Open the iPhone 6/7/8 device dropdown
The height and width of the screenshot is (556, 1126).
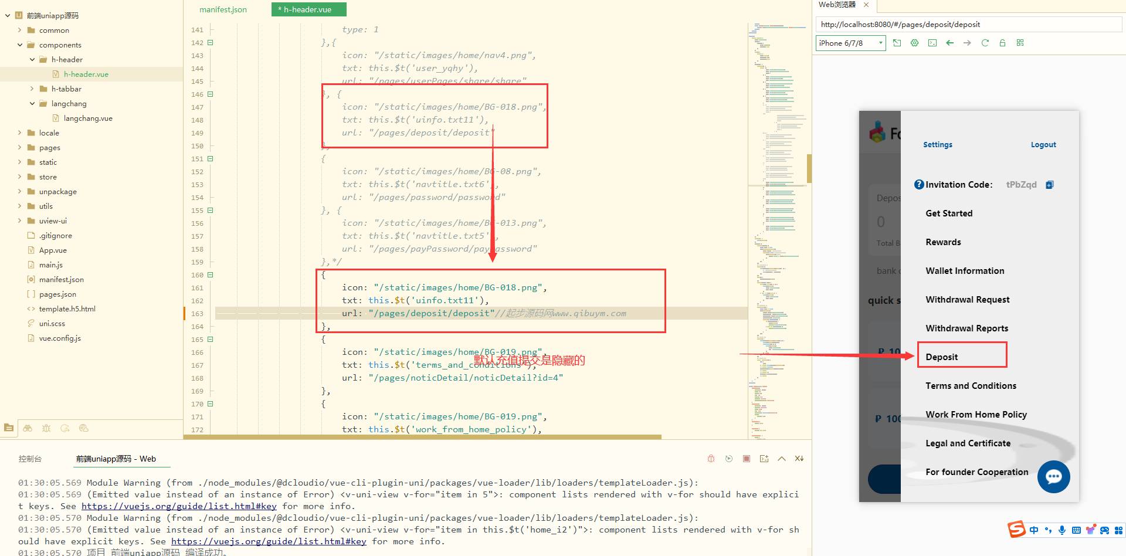(850, 43)
